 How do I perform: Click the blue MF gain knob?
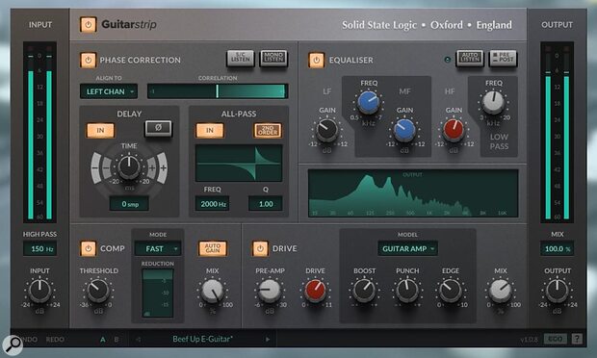404,130
